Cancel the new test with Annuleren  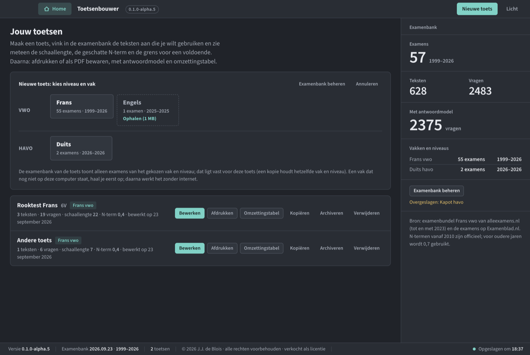[367, 84]
